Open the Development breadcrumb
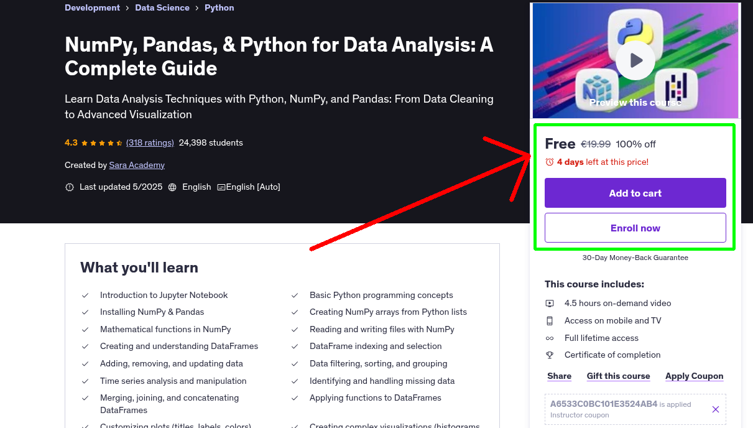This screenshot has width=753, height=428. pos(92,7)
